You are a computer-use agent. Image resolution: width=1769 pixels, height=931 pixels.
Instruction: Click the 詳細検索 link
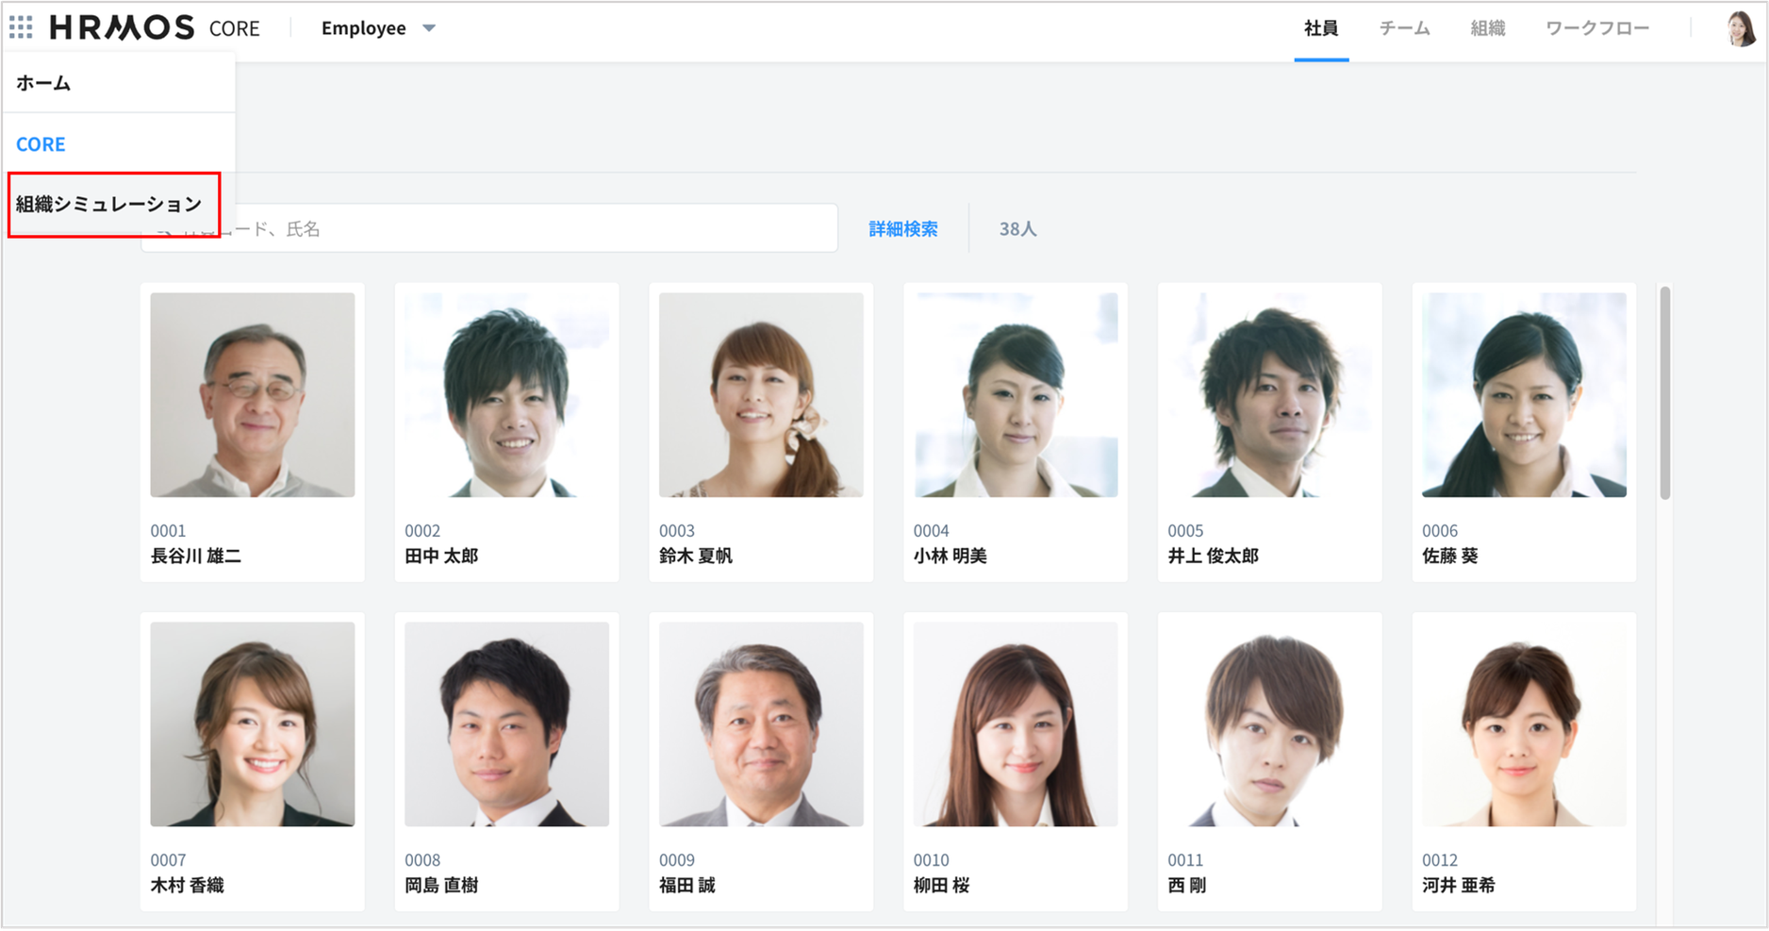pos(902,229)
